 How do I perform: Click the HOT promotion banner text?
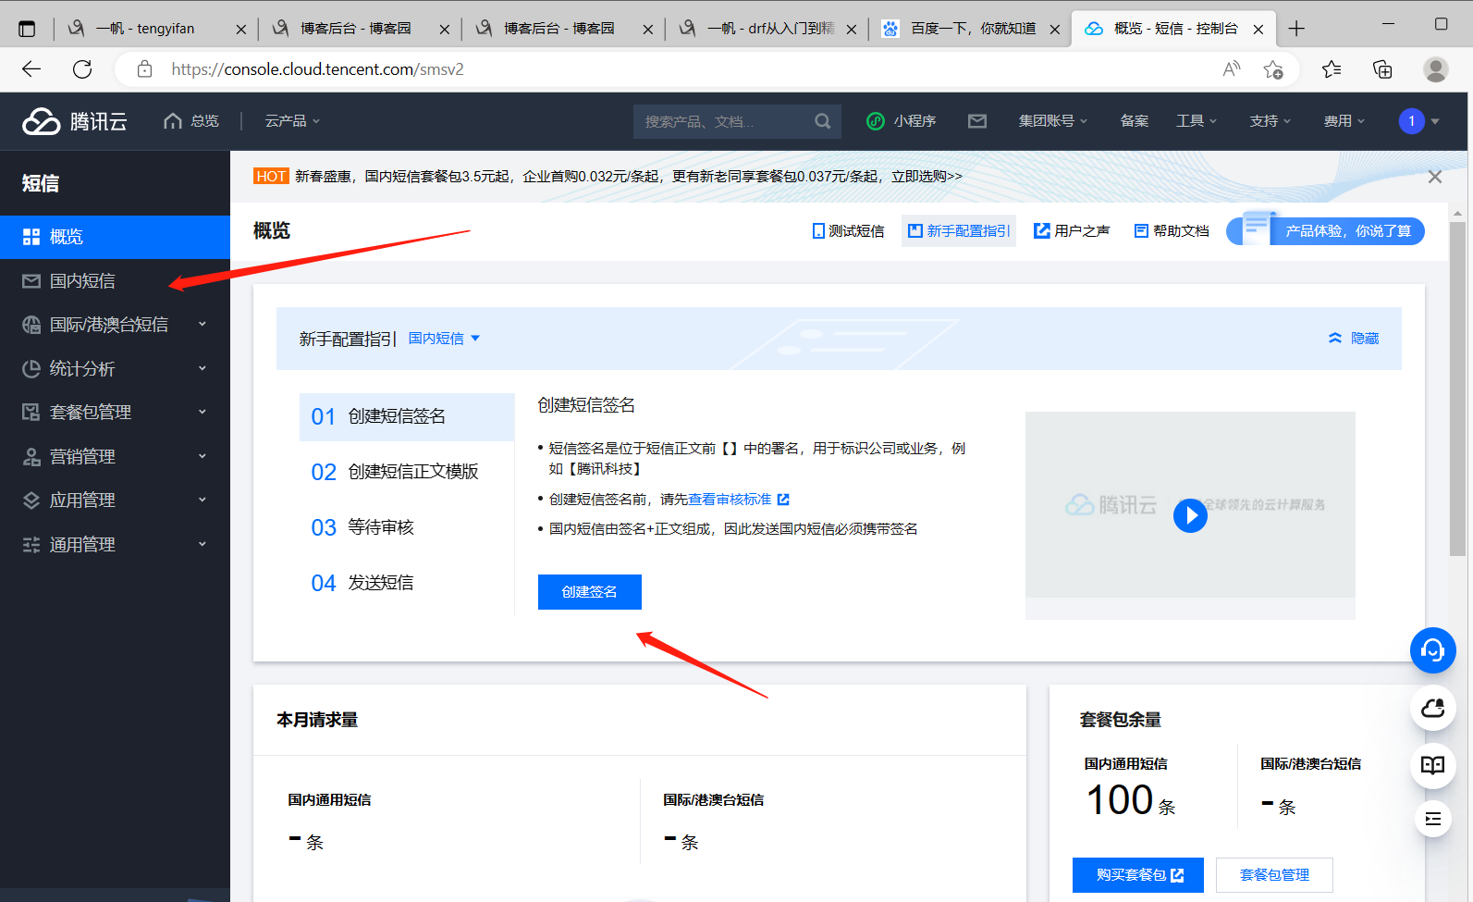coord(628,177)
